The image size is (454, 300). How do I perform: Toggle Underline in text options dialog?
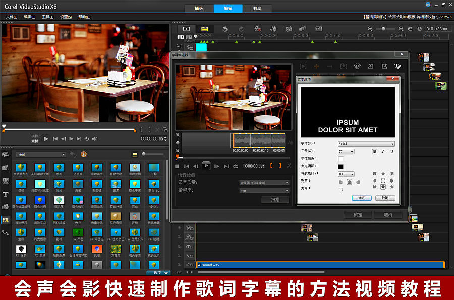coord(392,151)
